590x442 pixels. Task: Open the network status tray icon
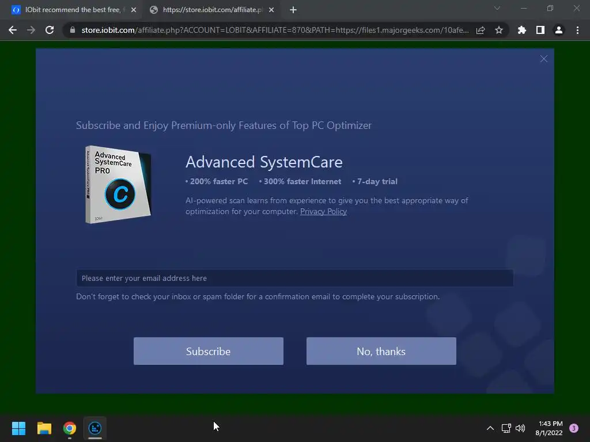pos(506,428)
